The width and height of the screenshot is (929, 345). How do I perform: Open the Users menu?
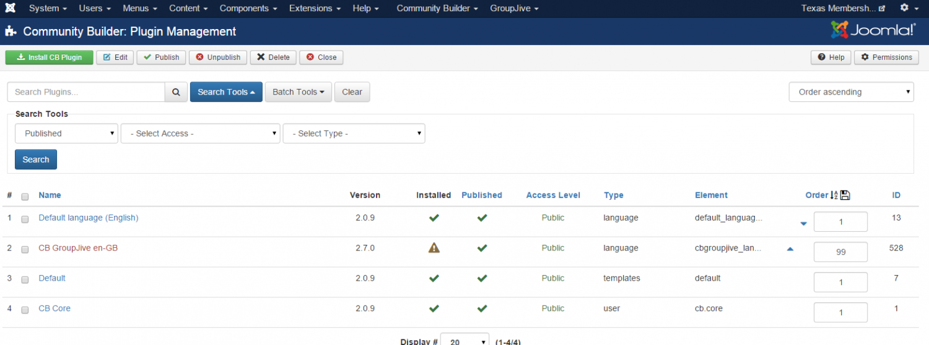coord(95,8)
